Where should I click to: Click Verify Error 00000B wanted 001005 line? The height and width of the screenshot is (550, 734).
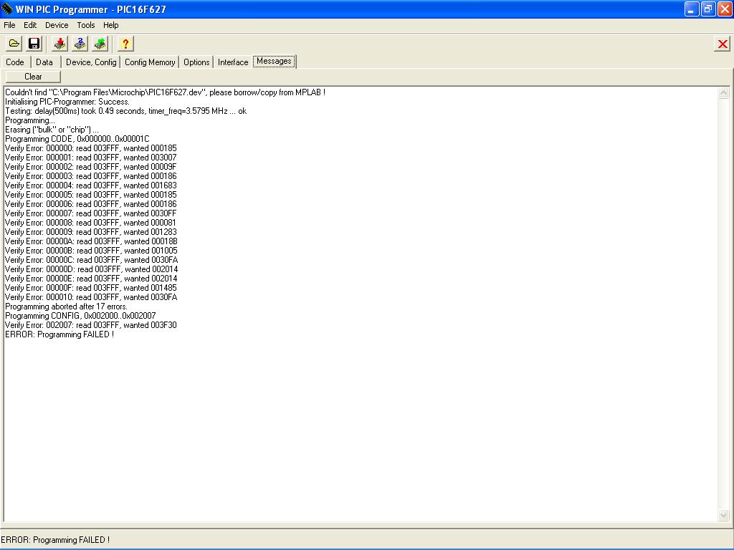pyautogui.click(x=91, y=251)
